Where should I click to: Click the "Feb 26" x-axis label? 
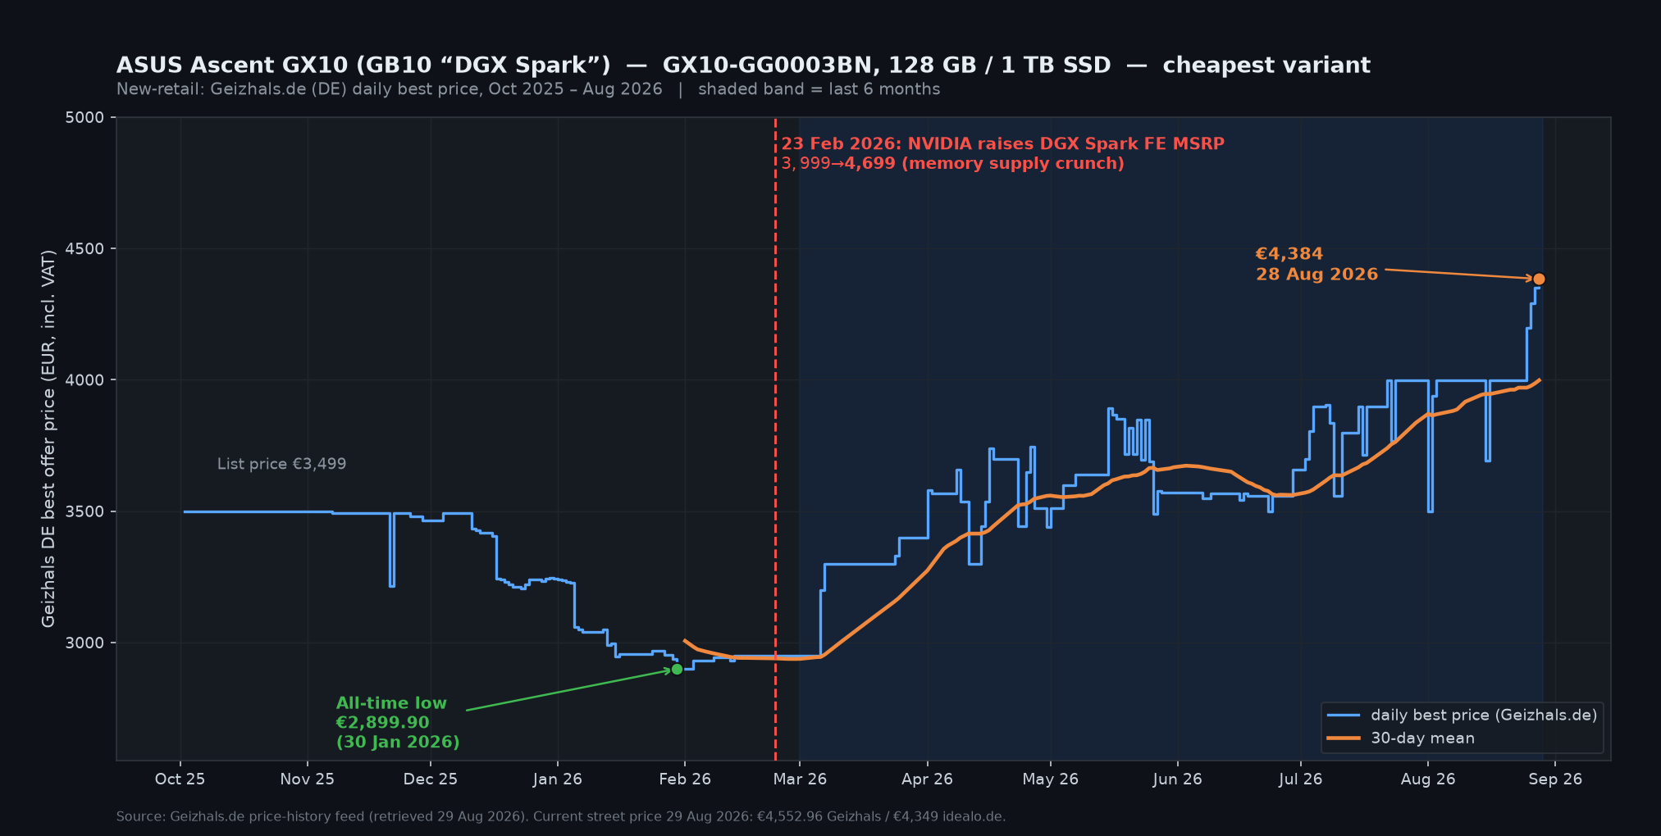685,779
